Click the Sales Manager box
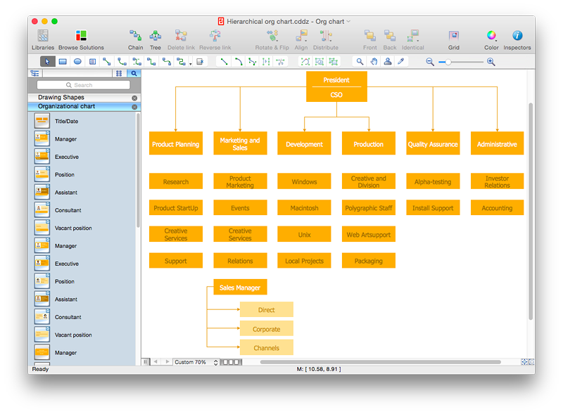563x414 pixels. [240, 287]
